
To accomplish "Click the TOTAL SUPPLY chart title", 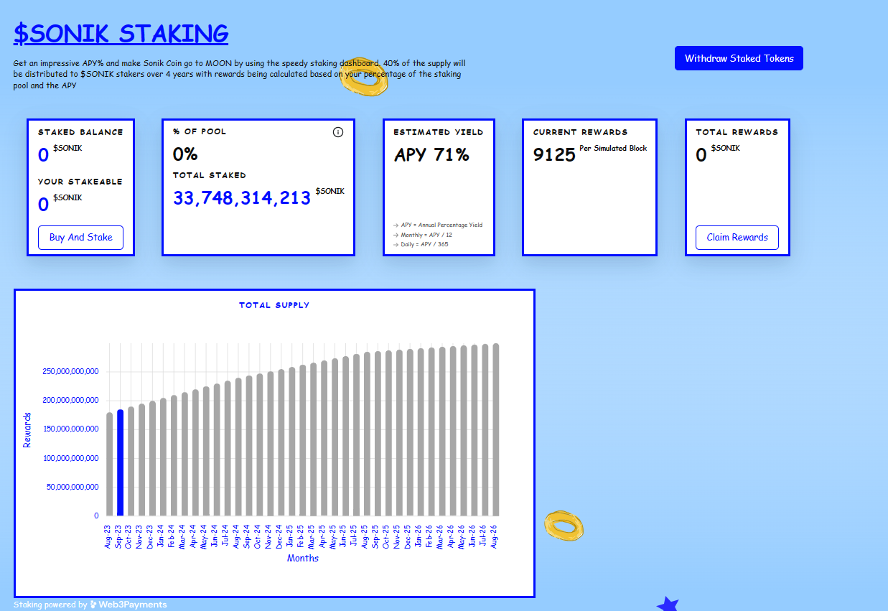I will [x=274, y=305].
